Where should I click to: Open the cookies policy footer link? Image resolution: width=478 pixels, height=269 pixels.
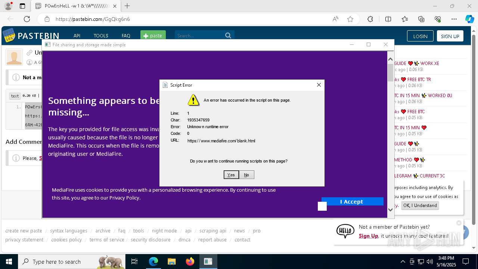click(x=66, y=239)
